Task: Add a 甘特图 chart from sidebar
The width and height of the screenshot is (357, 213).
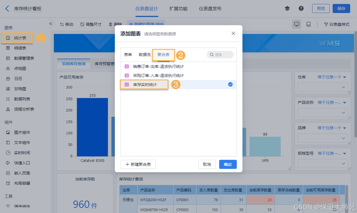Action: pos(17,89)
